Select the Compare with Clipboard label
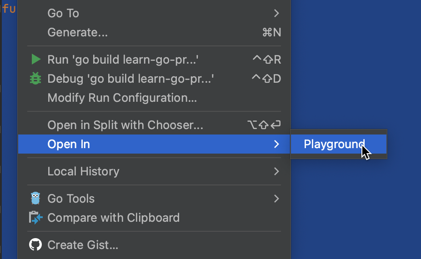Image resolution: width=421 pixels, height=259 pixels. [x=113, y=218]
